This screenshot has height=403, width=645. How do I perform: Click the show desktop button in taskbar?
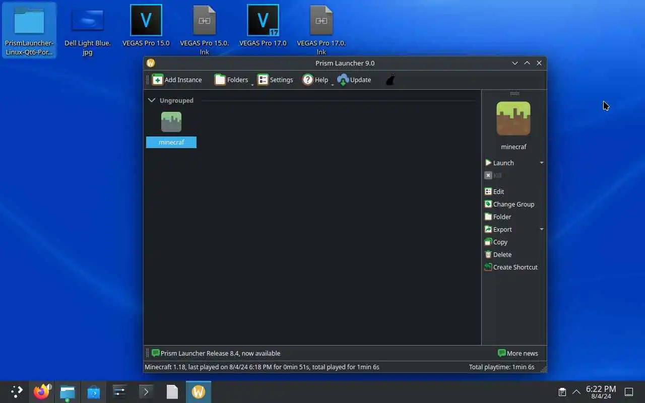[629, 392]
